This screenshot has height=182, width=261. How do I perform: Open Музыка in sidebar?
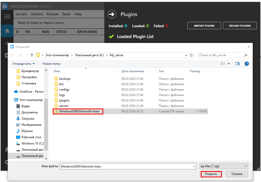pos(24,131)
